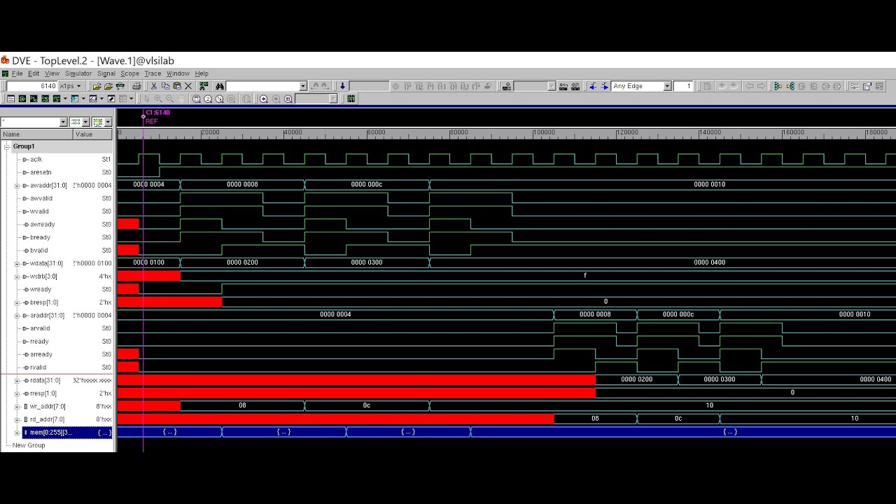Click the current time input field
Viewport: 896px width, 504px height.
pos(32,86)
